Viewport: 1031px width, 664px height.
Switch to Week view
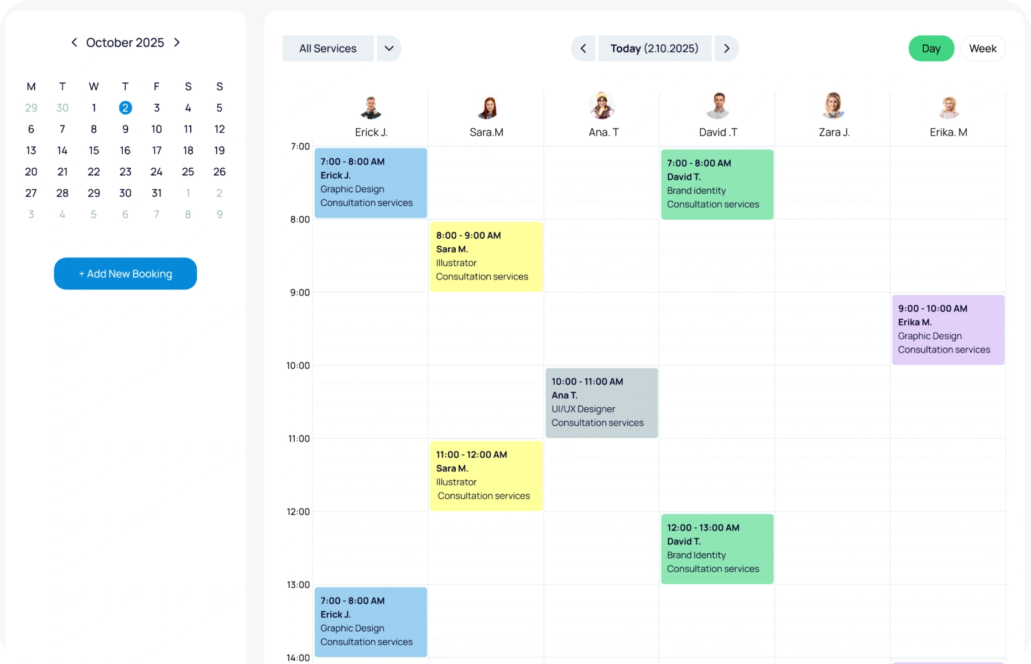pos(982,49)
